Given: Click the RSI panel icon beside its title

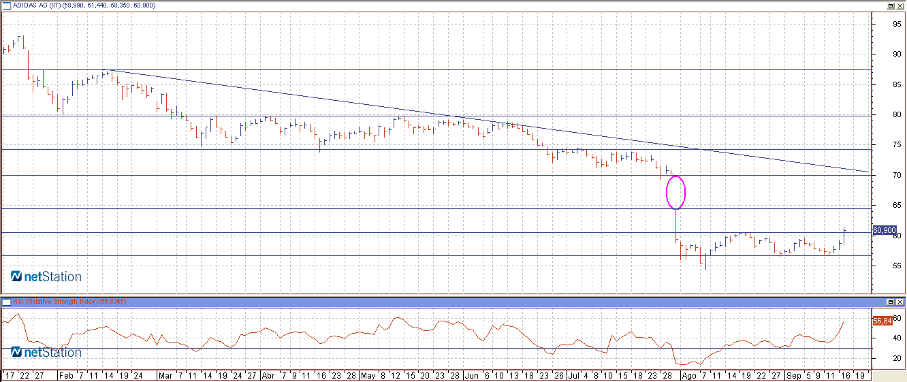Looking at the screenshot, I should pyautogui.click(x=7, y=301).
